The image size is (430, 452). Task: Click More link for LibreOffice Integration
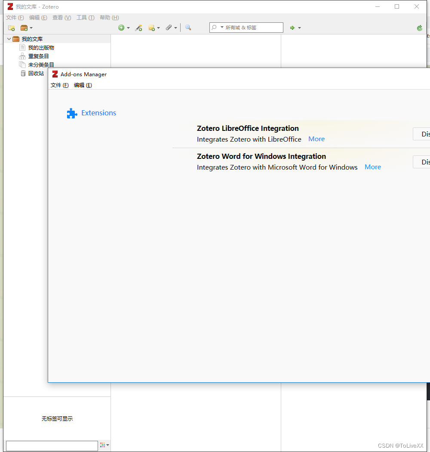[316, 139]
